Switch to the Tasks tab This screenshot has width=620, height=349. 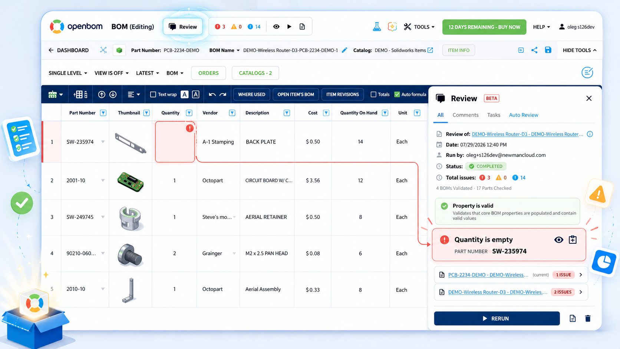click(494, 115)
